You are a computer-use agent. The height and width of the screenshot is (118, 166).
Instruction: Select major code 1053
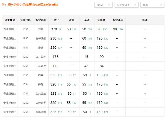[x=25, y=93]
